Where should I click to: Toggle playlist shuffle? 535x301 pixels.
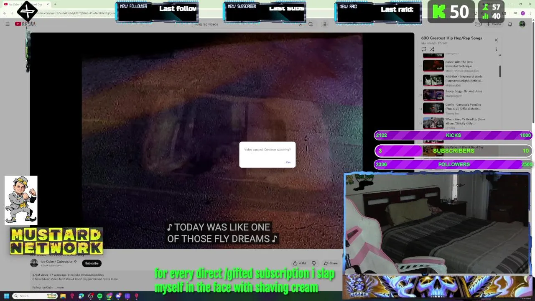pyautogui.click(x=432, y=49)
